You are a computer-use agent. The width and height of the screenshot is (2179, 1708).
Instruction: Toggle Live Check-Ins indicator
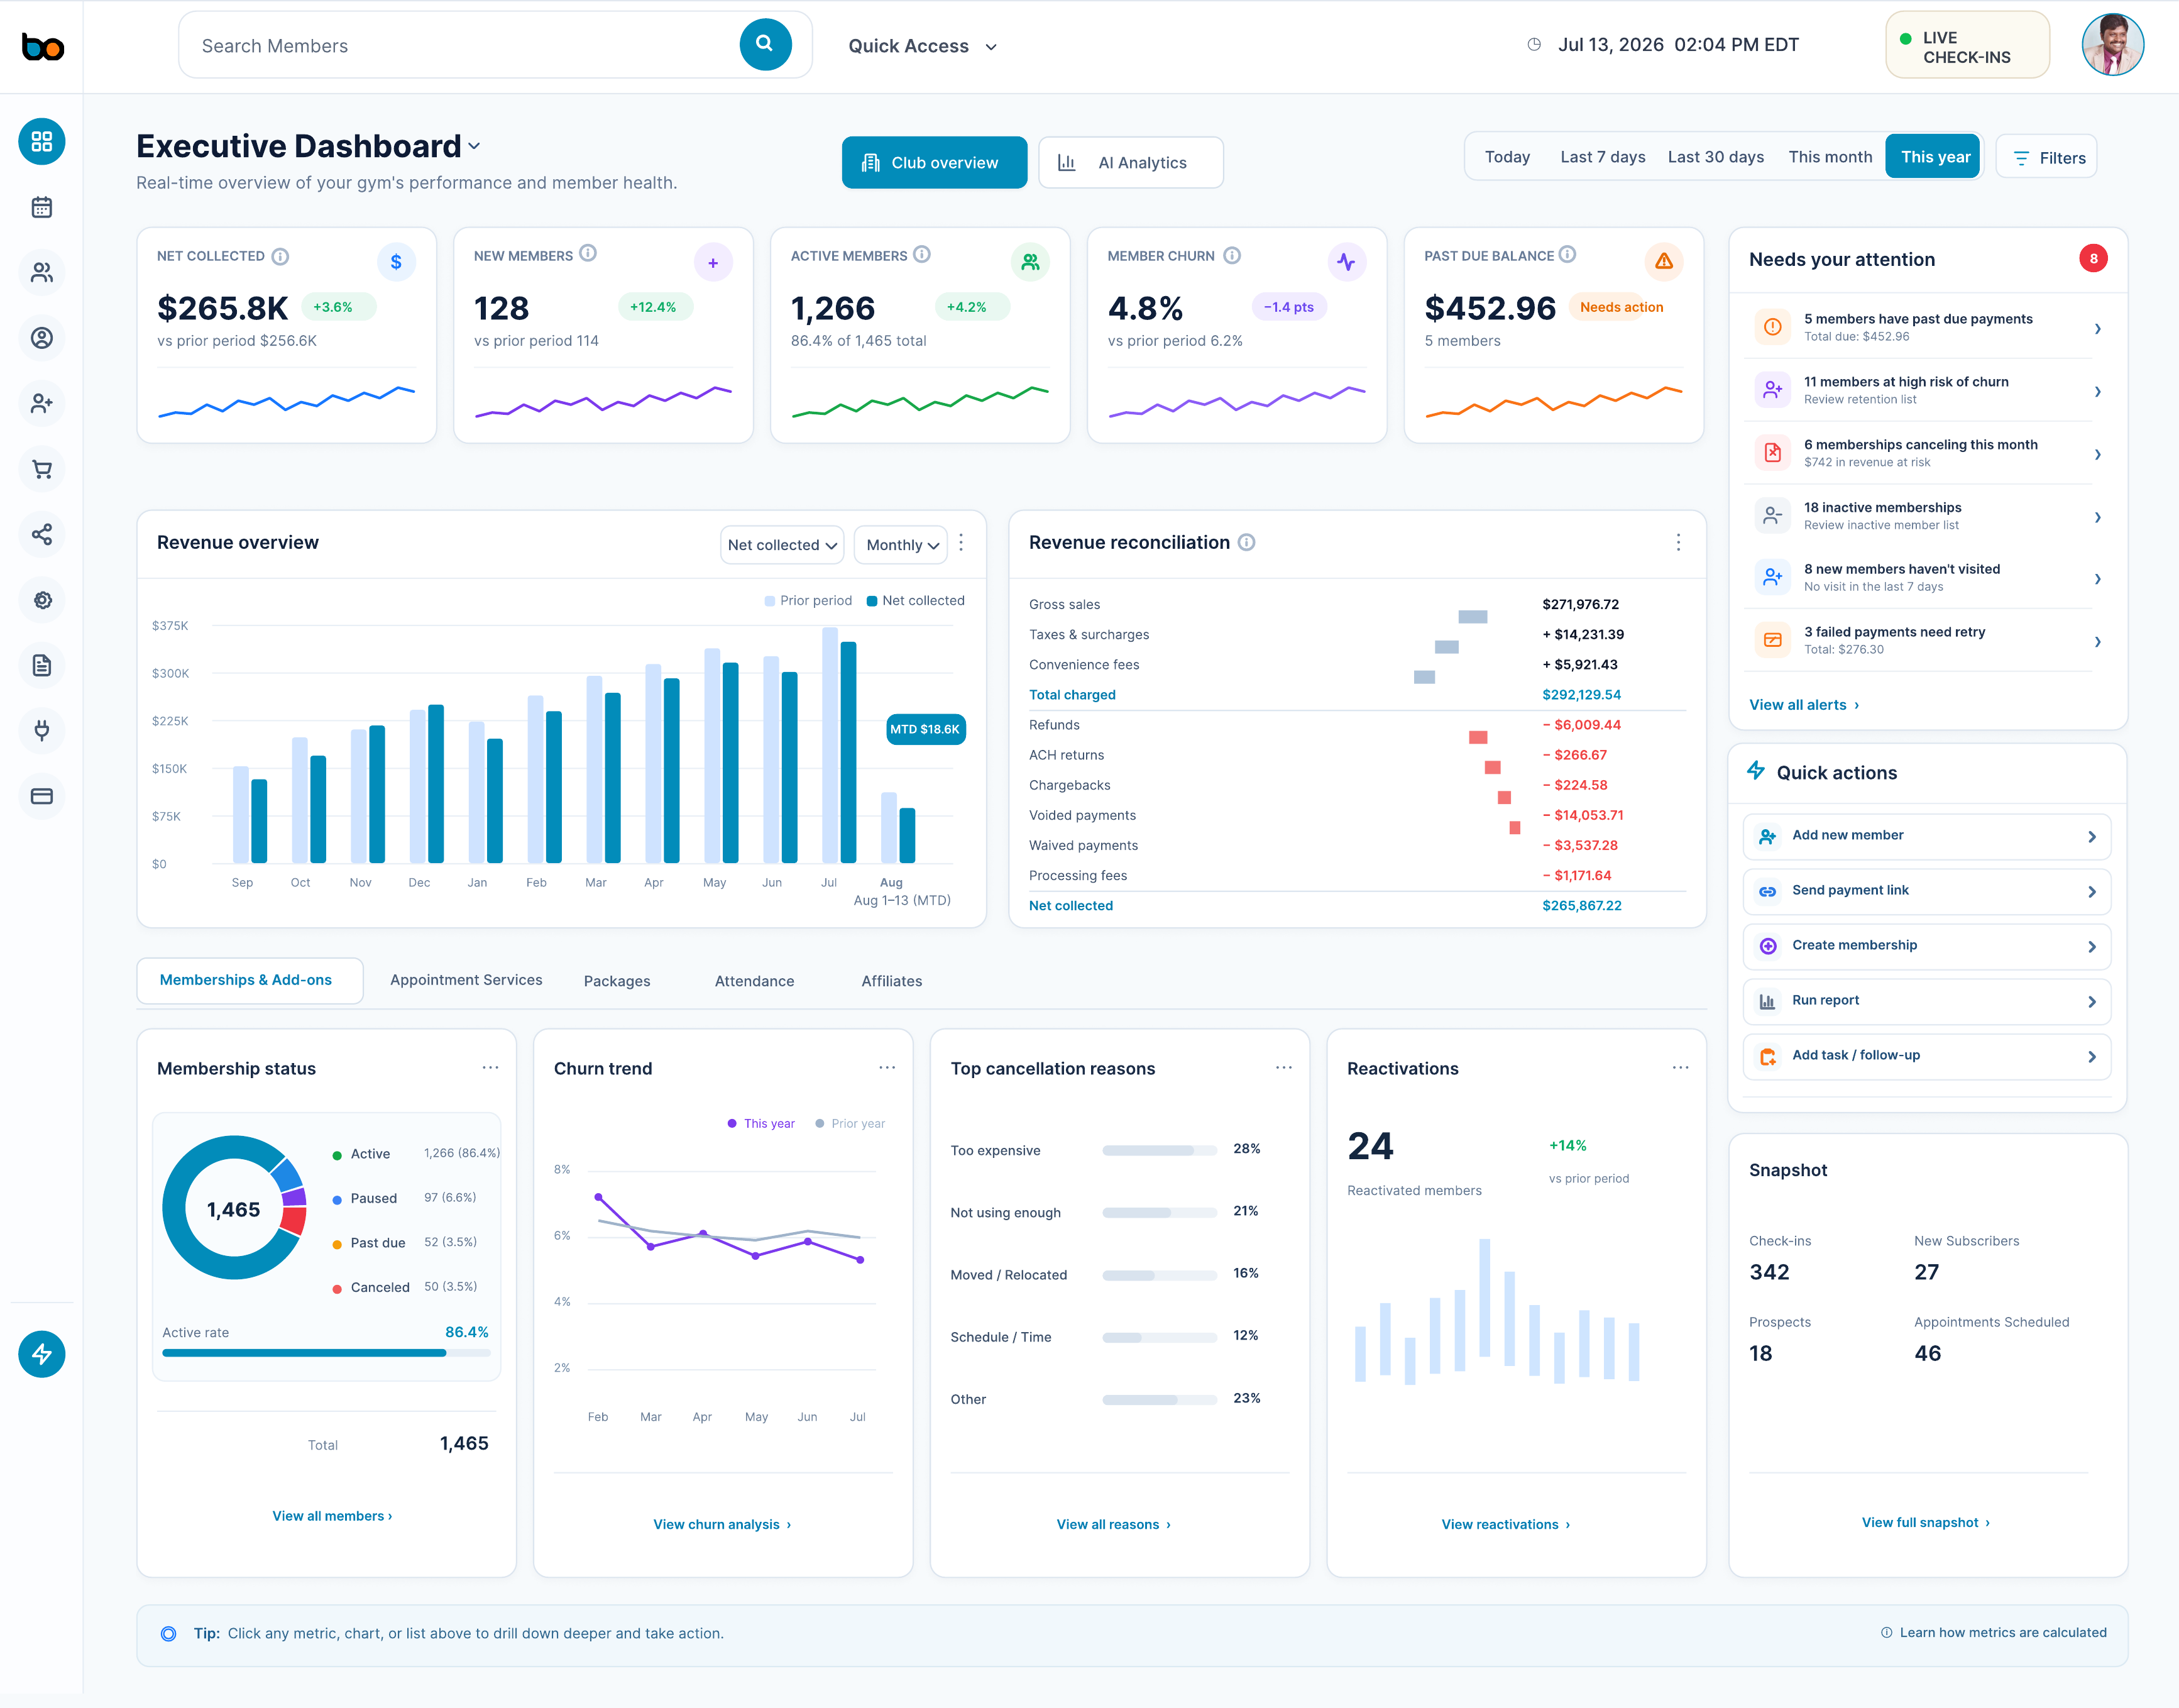click(x=1966, y=46)
